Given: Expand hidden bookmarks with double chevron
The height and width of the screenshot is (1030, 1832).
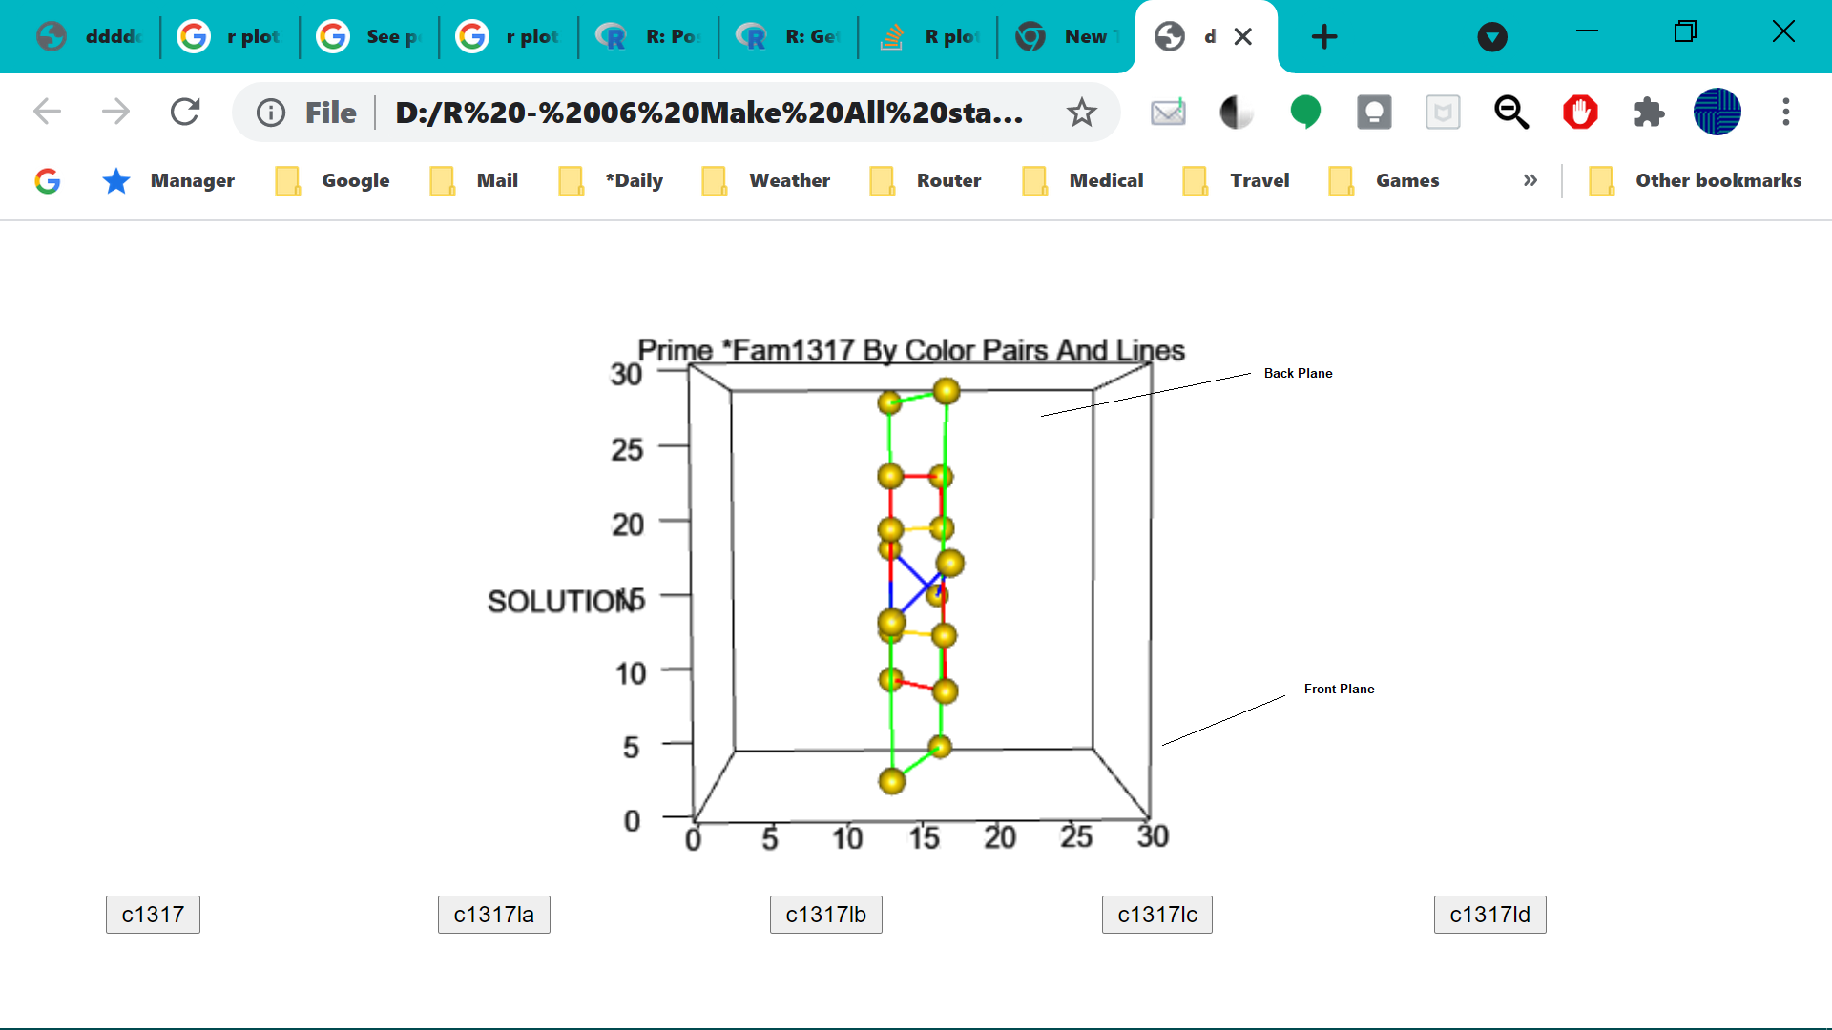Looking at the screenshot, I should 1530,180.
